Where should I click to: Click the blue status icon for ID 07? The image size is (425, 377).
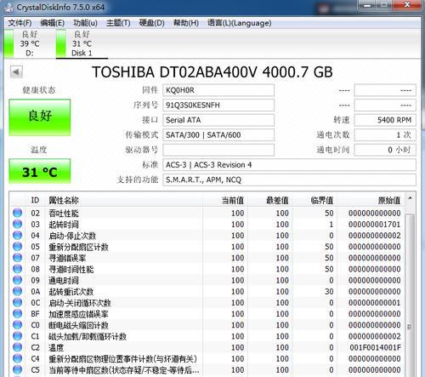point(18,258)
